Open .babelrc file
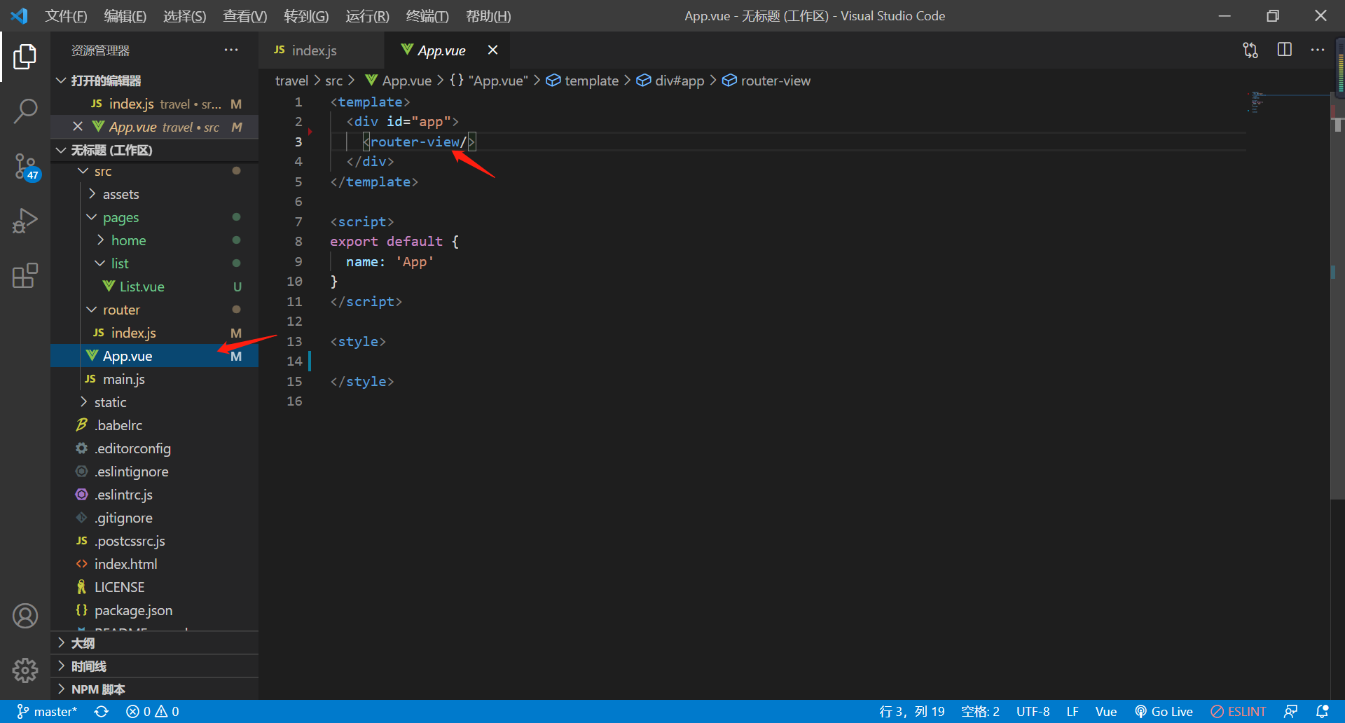This screenshot has height=723, width=1345. click(154, 425)
